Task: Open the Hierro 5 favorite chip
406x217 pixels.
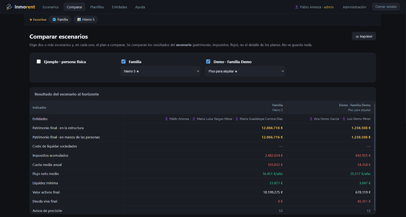Action: tap(86, 20)
